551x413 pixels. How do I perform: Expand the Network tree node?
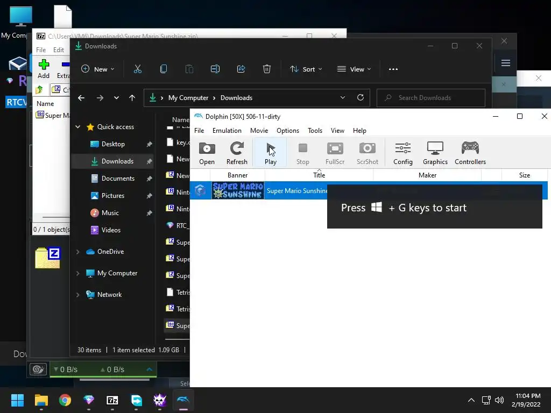click(x=77, y=295)
